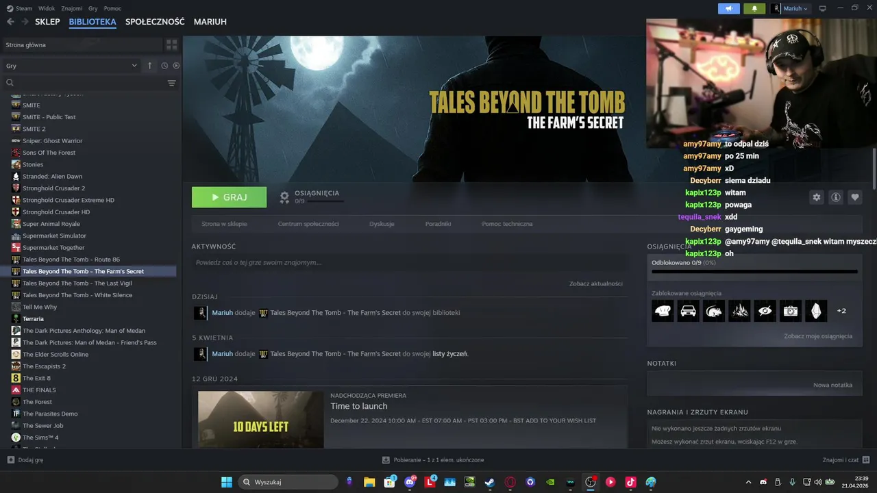This screenshot has width=877, height=493.
Task: Select Tales Beyond The Tomb - Route 86
Action: coord(71,260)
